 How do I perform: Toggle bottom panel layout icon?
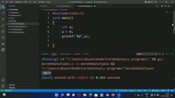click(149, 2)
